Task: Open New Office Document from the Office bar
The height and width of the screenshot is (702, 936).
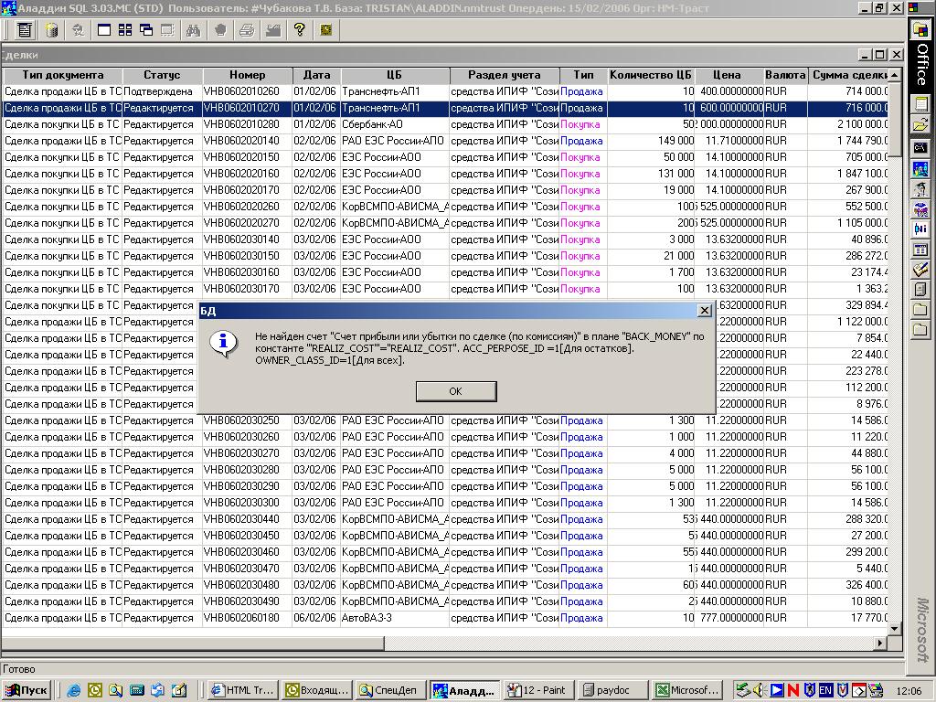Action: (x=920, y=104)
